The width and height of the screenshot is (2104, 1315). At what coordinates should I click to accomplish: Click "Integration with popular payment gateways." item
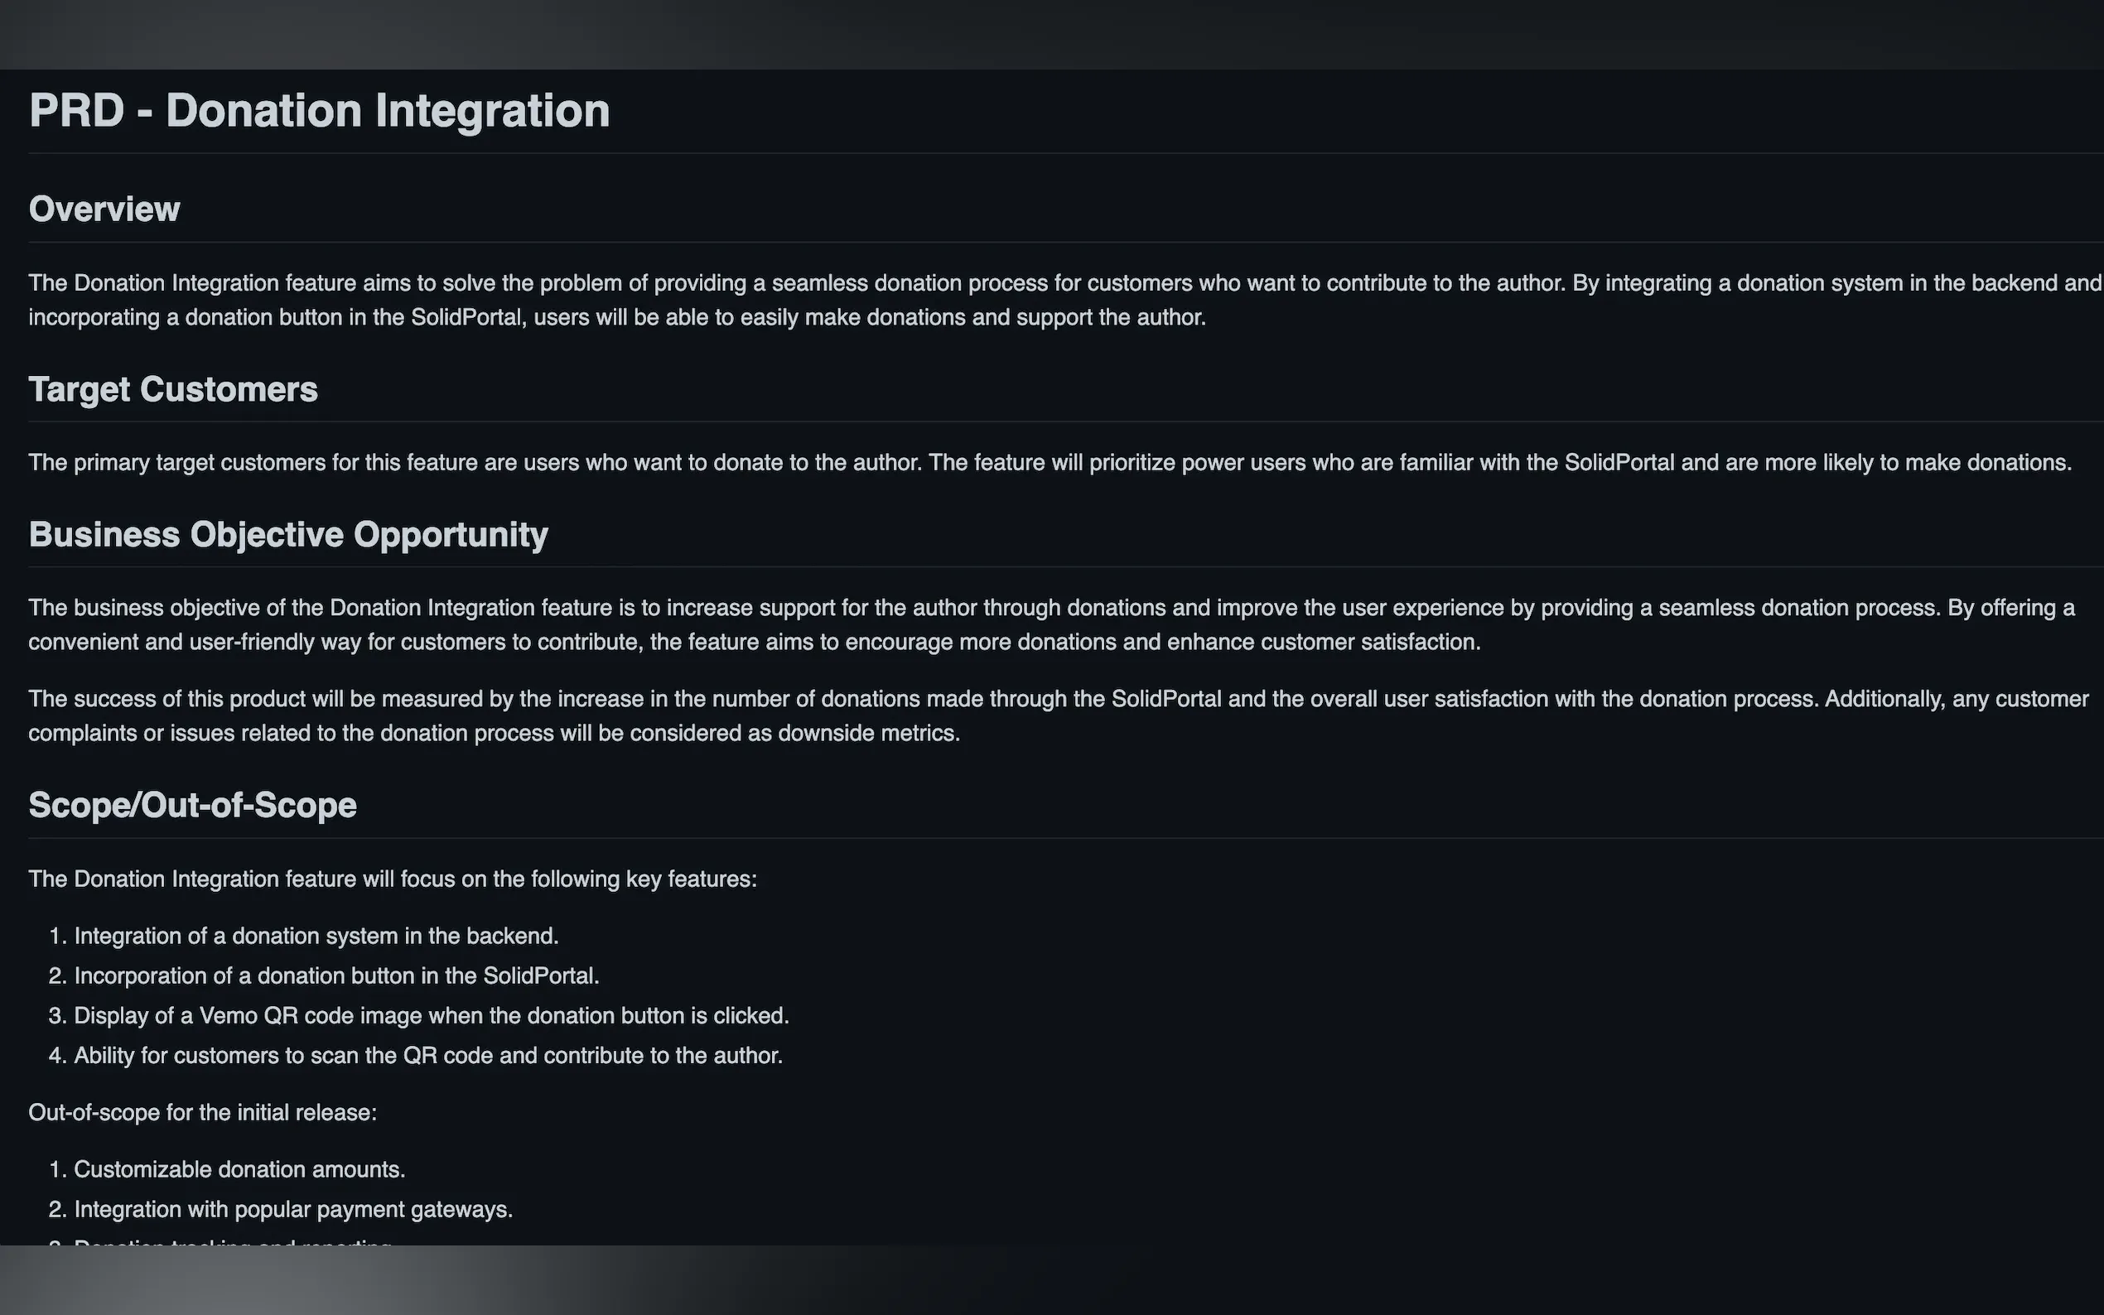[293, 1210]
